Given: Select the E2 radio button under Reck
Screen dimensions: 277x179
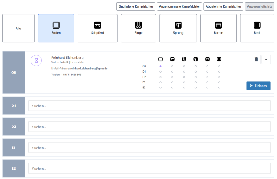Looking at the screenshot, I should point(219,87).
